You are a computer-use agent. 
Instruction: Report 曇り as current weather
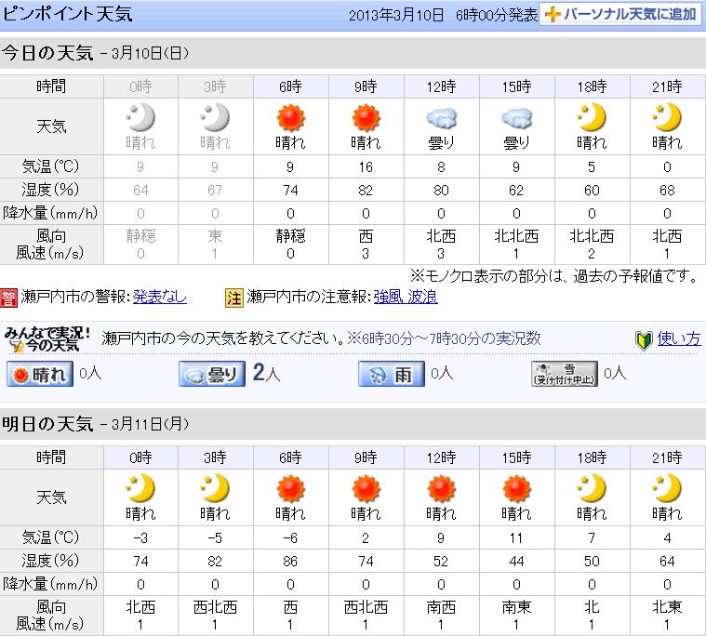(x=212, y=374)
